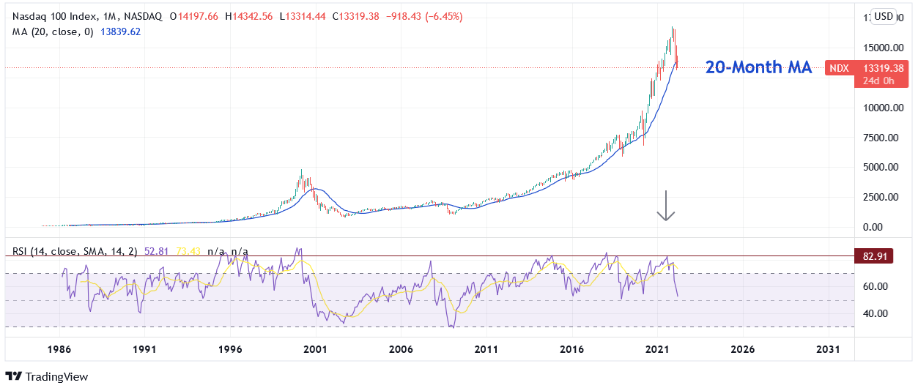
Task: Click the 2001 label on time axis
Action: coord(316,348)
